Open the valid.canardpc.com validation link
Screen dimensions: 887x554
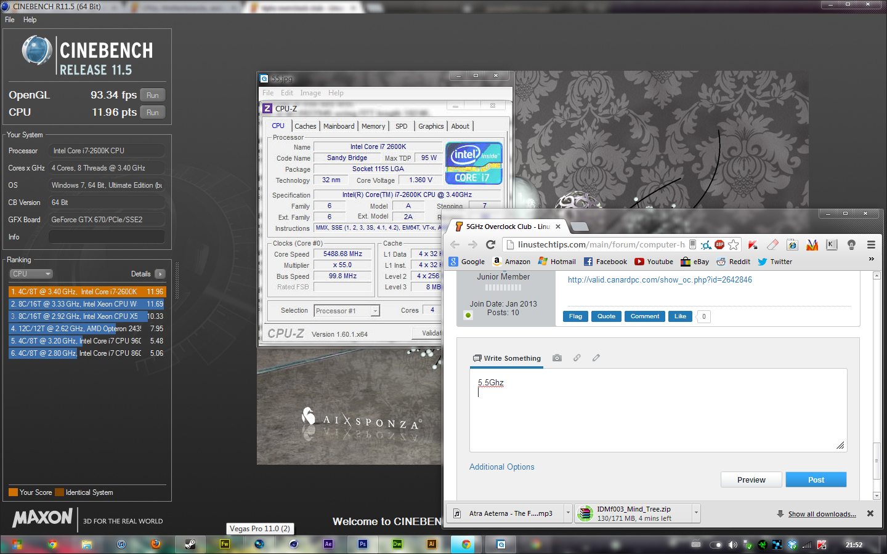(660, 279)
